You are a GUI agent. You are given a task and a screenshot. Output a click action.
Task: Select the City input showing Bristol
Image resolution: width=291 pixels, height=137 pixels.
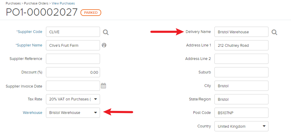[241, 86]
